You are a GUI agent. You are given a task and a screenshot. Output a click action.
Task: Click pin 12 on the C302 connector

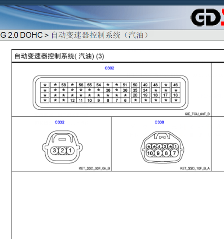point(72,100)
